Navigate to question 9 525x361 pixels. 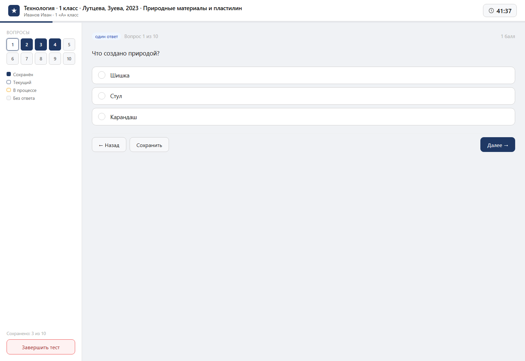55,59
